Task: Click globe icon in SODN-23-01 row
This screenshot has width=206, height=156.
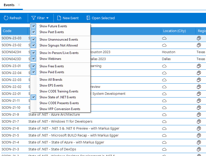Action: (199, 66)
